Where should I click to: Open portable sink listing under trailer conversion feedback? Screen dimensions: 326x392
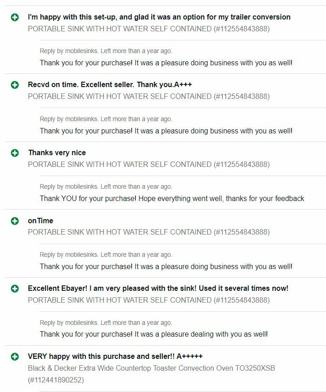(x=148, y=29)
